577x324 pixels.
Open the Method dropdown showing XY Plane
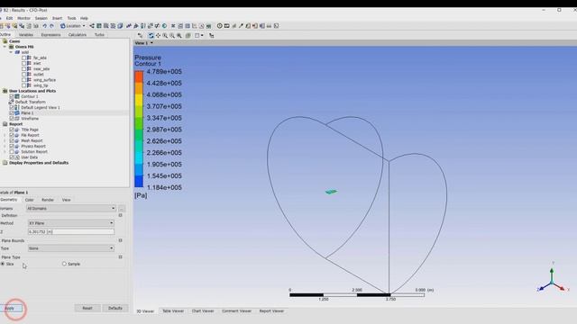pyautogui.click(x=70, y=223)
